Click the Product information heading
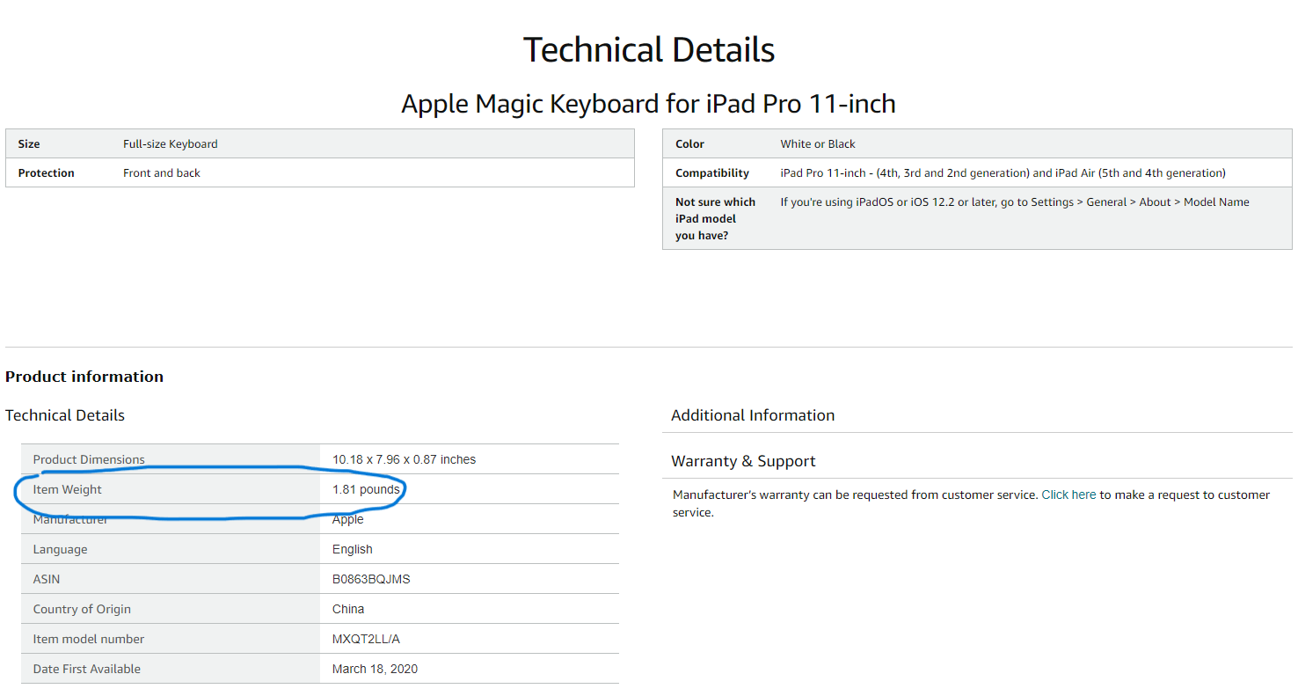 click(84, 377)
